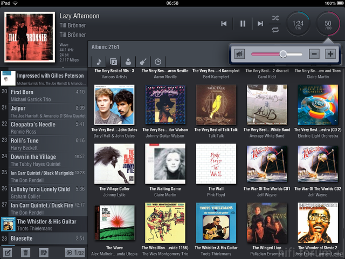Viewport: 345px width, 259px height.
Task: Open The Village Caller album cover
Action: [114, 163]
